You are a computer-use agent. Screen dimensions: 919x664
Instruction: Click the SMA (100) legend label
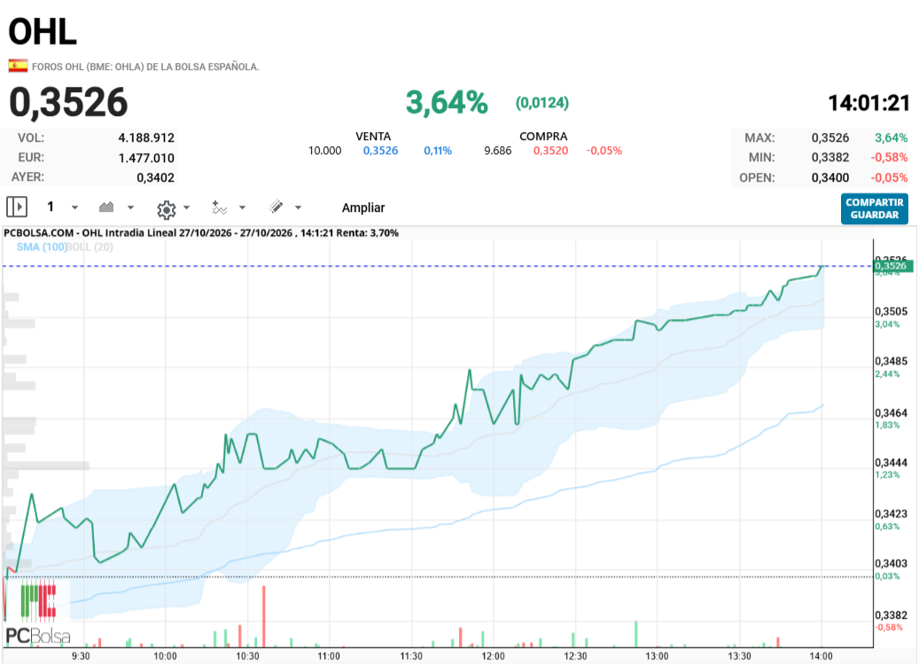42,246
